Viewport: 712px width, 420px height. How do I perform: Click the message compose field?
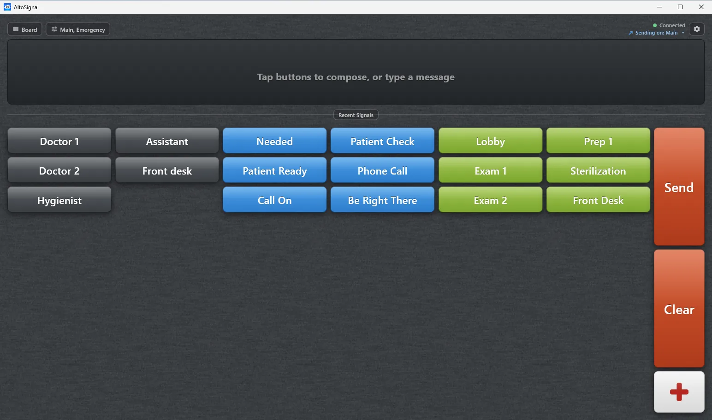[356, 72]
